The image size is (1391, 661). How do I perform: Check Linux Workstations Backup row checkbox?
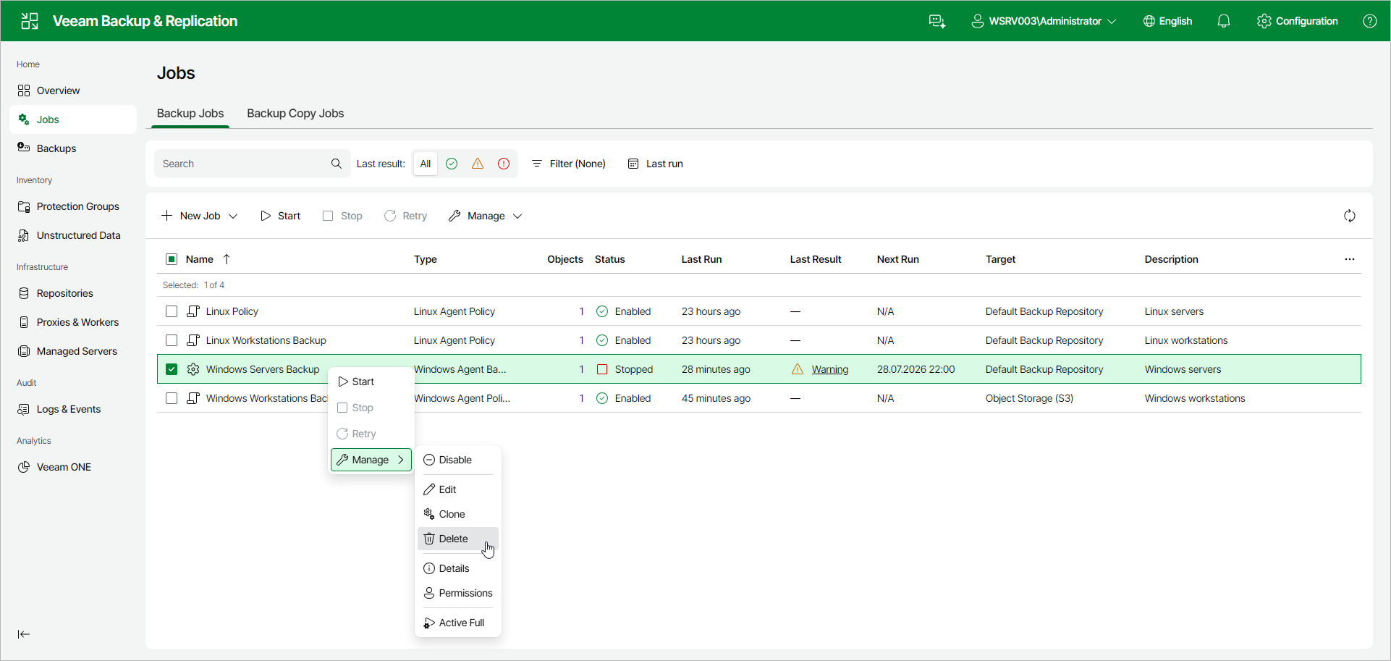click(172, 340)
